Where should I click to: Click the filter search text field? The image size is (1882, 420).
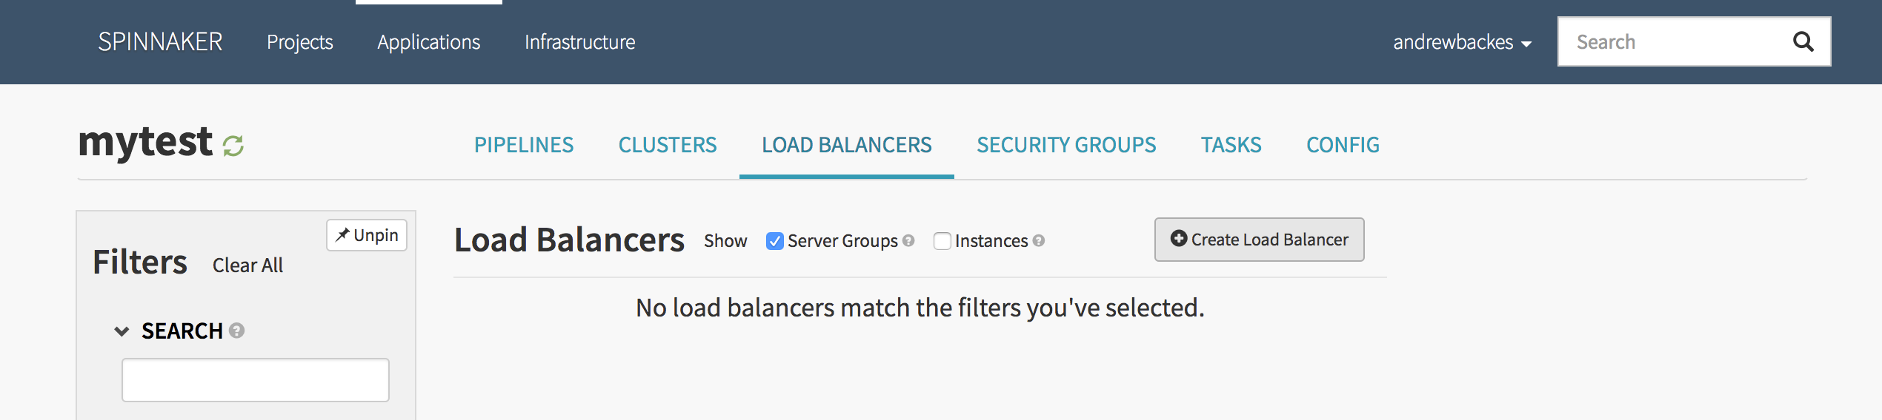tap(256, 380)
